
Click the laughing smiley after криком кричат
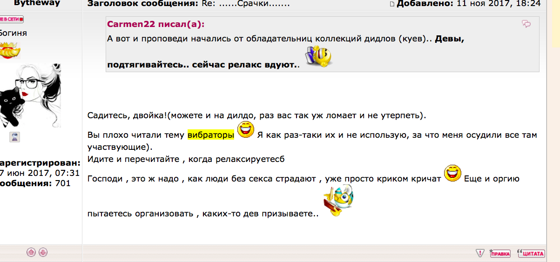tap(452, 173)
